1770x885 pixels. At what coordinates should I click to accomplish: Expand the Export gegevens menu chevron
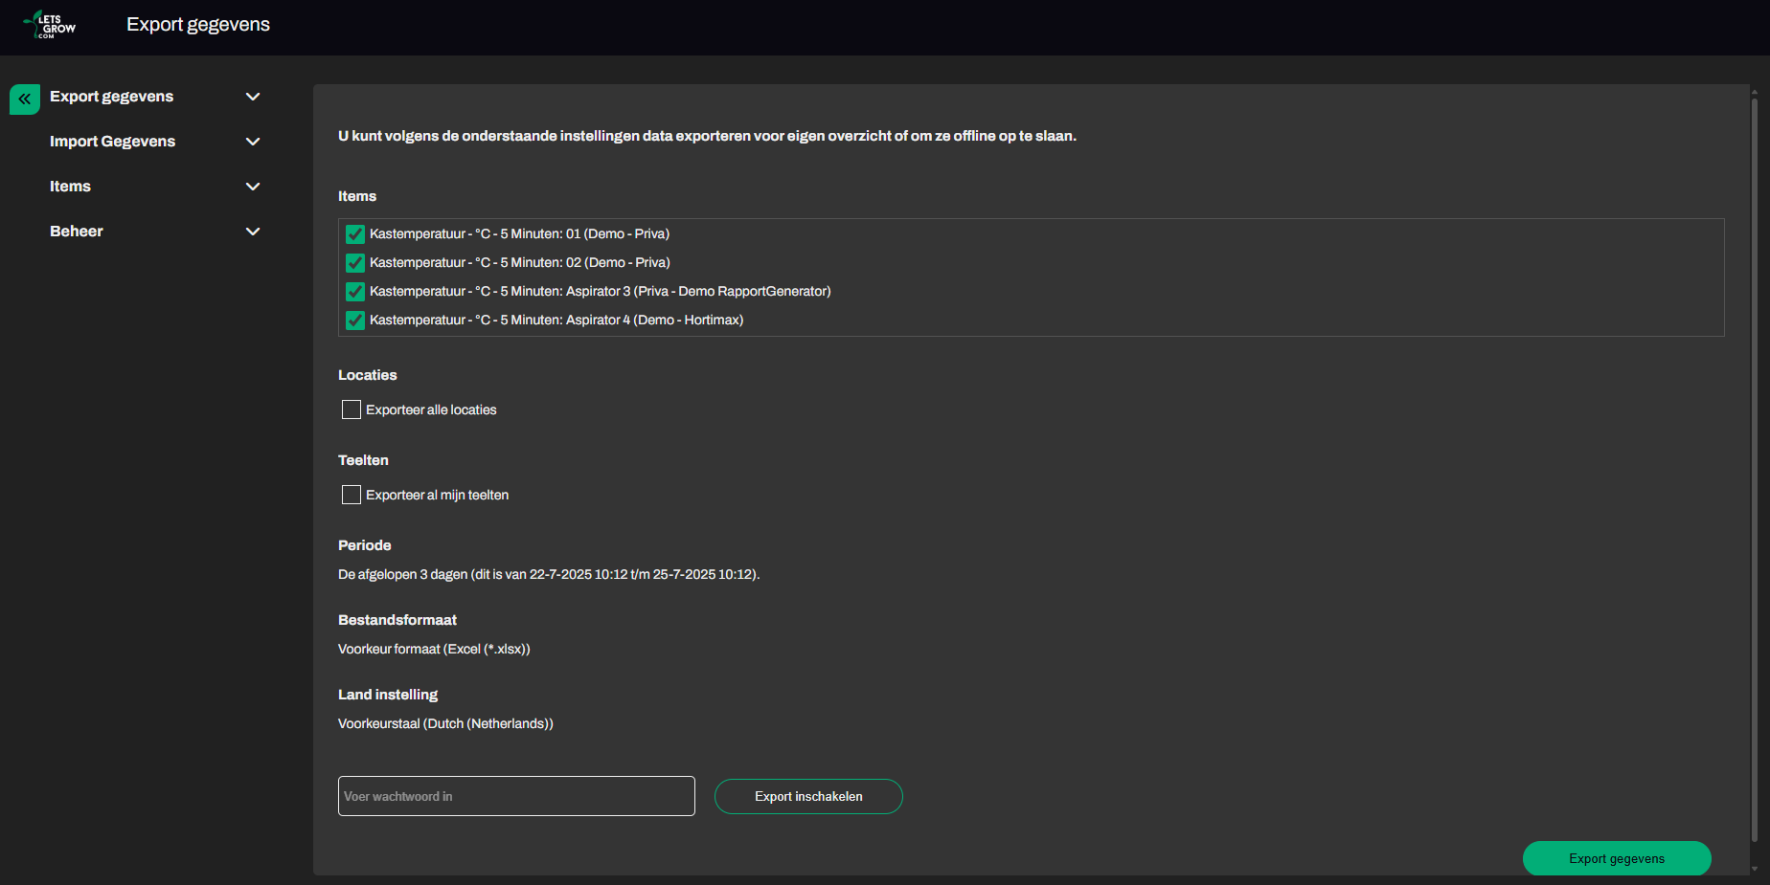tap(253, 97)
